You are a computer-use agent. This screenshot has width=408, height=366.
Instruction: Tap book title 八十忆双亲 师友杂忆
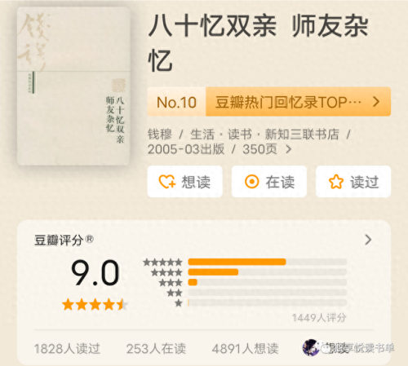point(259,43)
